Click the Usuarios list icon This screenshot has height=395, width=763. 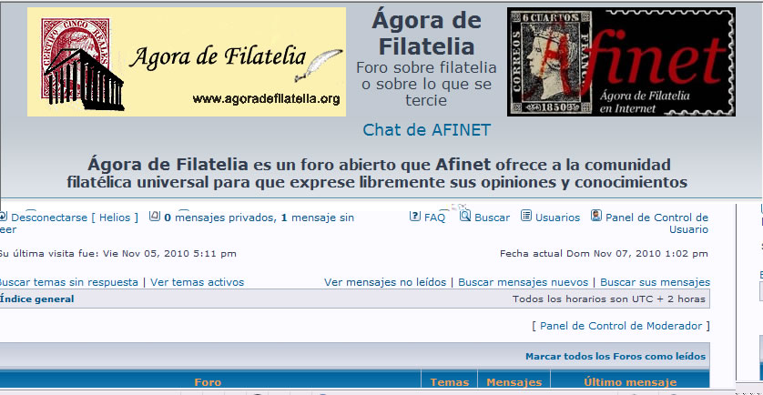point(526,216)
